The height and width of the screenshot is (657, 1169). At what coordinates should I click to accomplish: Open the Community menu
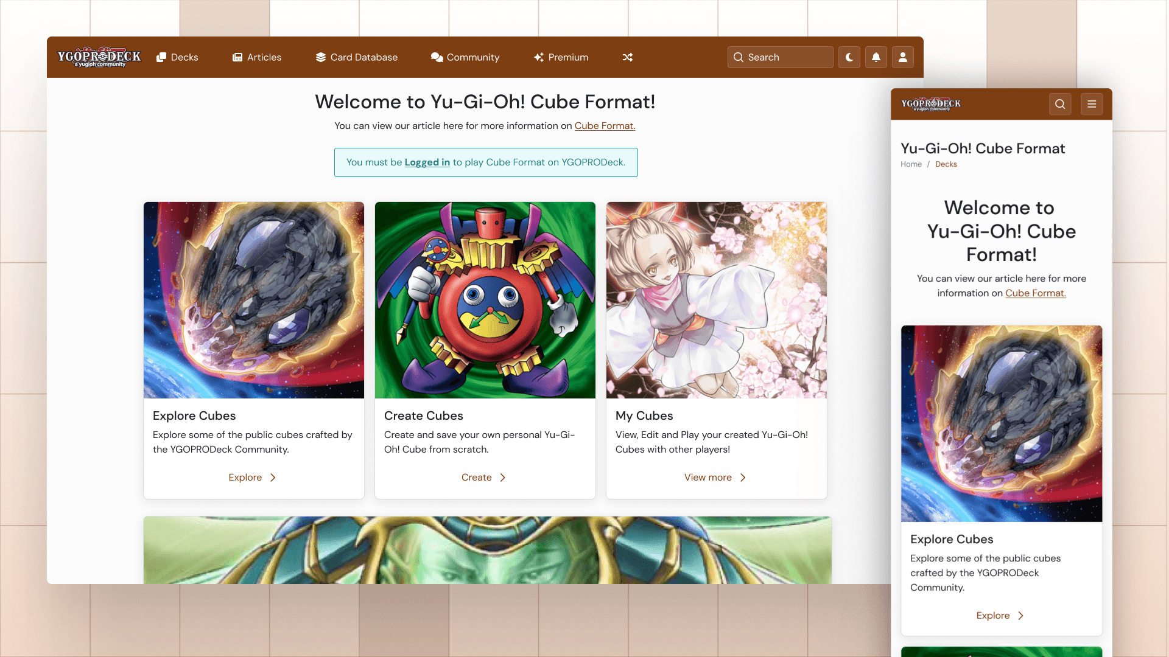pos(465,57)
